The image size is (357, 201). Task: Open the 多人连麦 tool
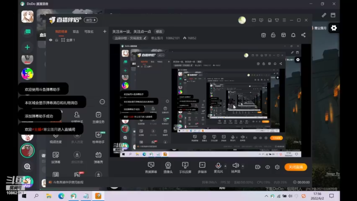tap(77, 138)
